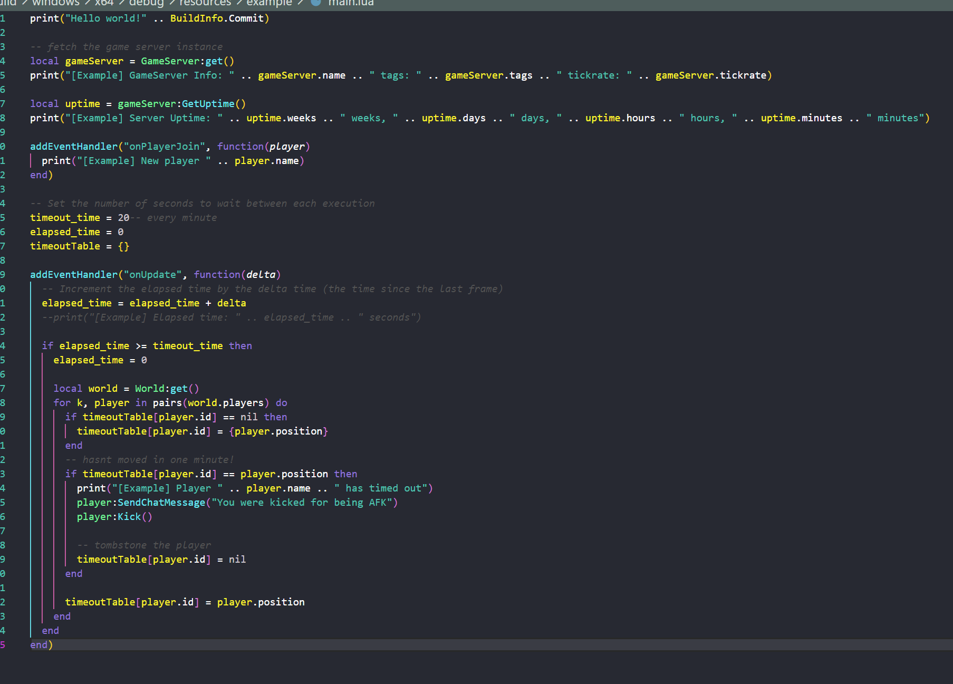Screen dimensions: 953x684
Task: Select the leftmost "build" breadcrumb segment
Action: (7, 4)
